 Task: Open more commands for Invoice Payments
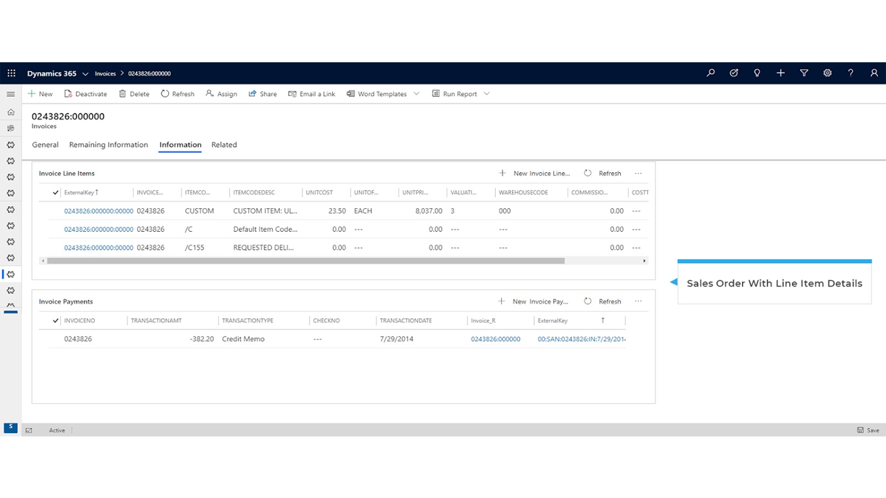pos(638,302)
